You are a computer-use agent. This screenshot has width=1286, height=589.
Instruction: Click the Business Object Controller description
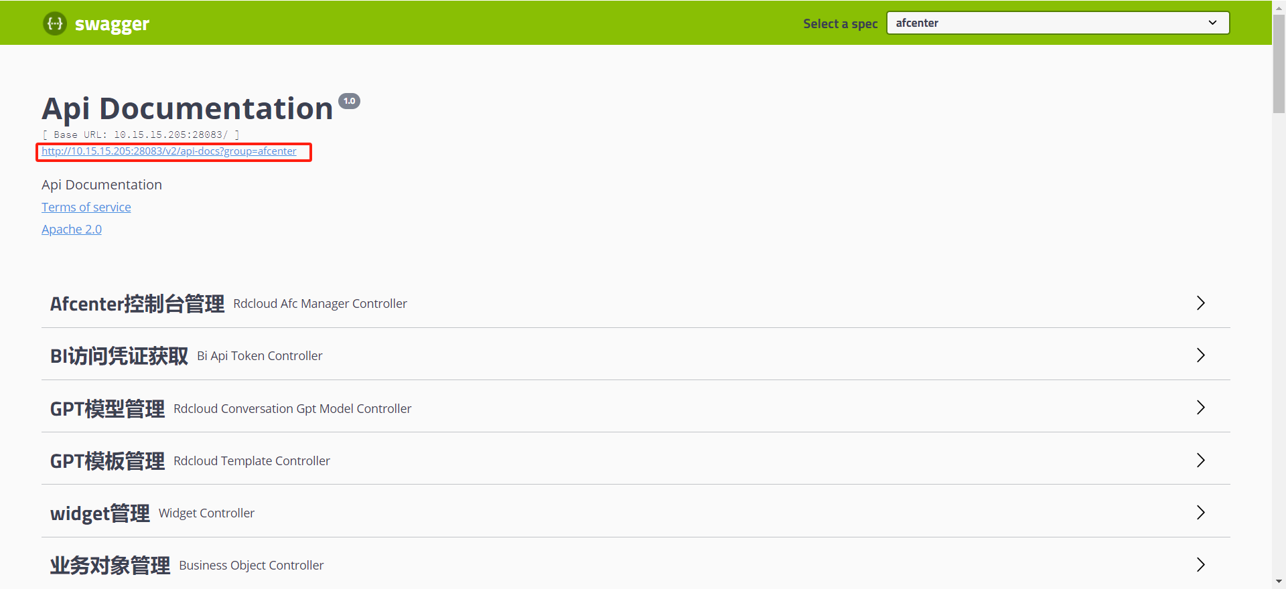pyautogui.click(x=251, y=566)
